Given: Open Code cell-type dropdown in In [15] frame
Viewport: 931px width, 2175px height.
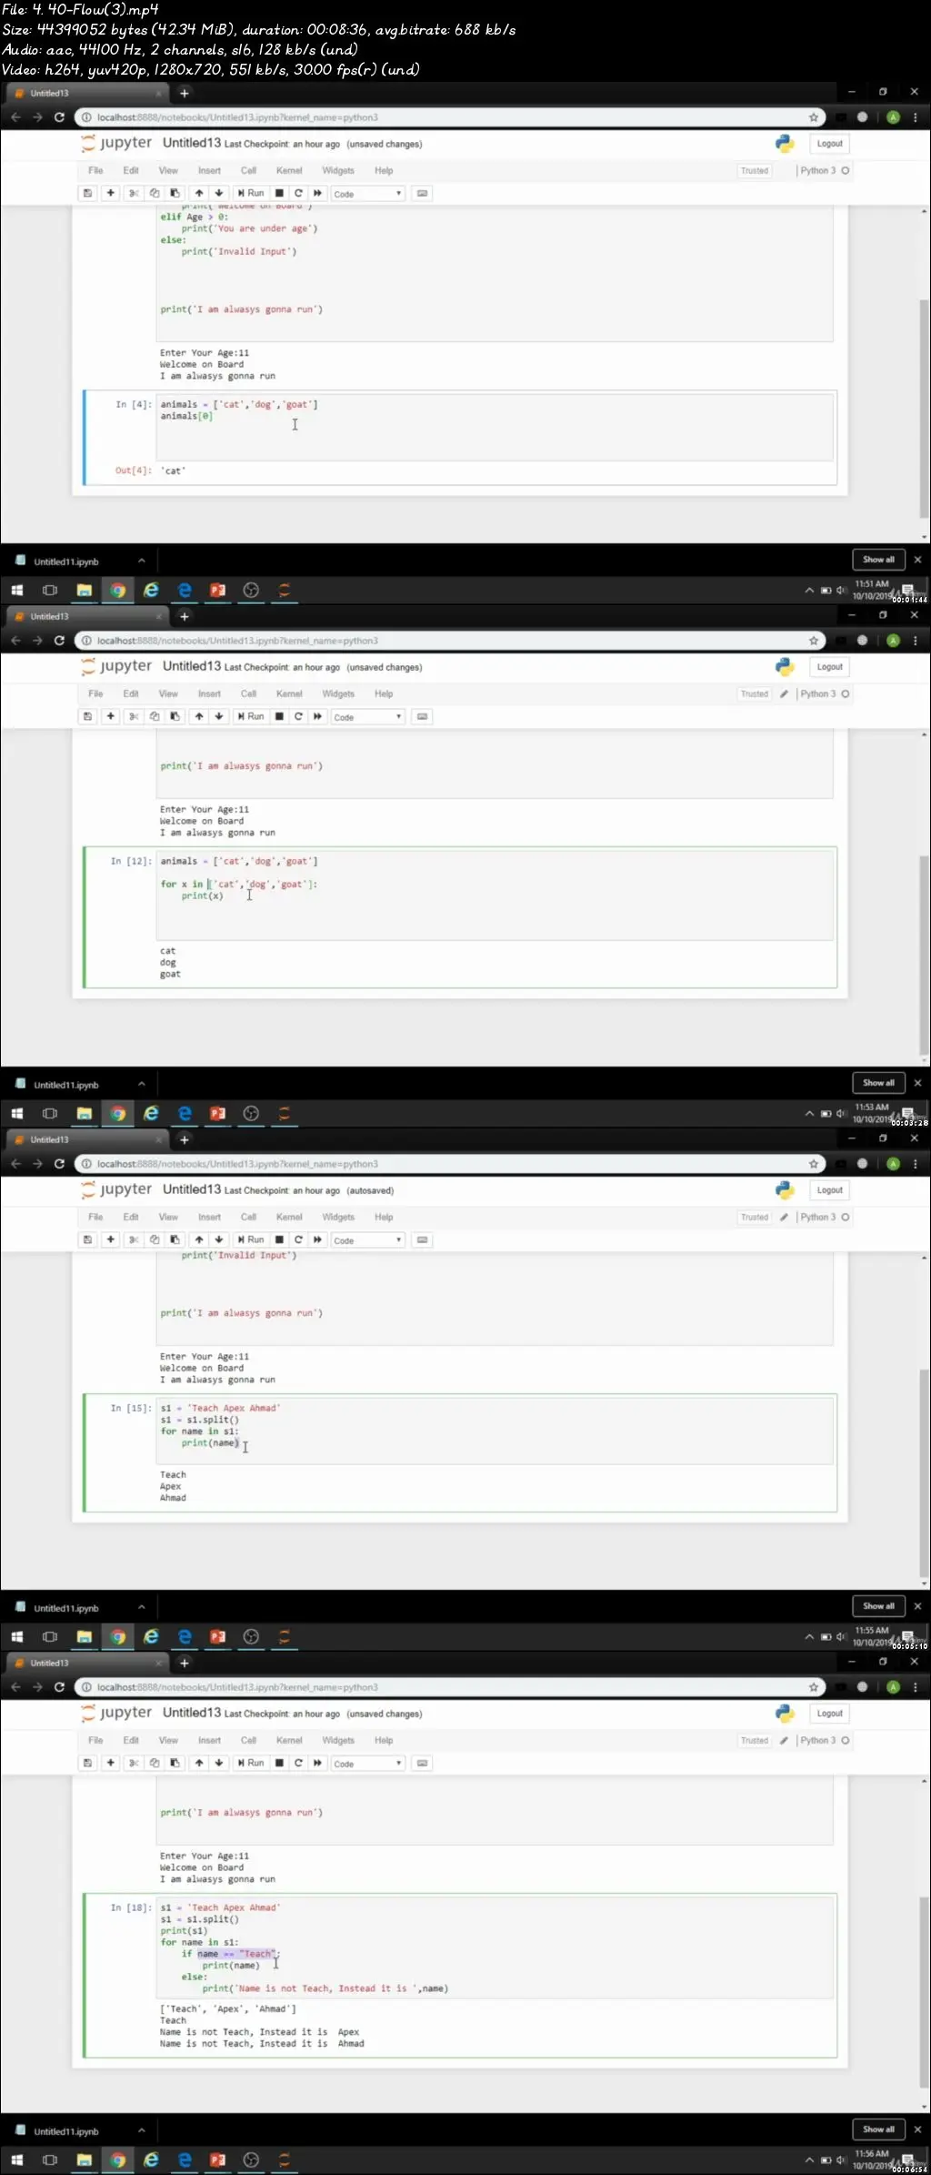Looking at the screenshot, I should (366, 1240).
